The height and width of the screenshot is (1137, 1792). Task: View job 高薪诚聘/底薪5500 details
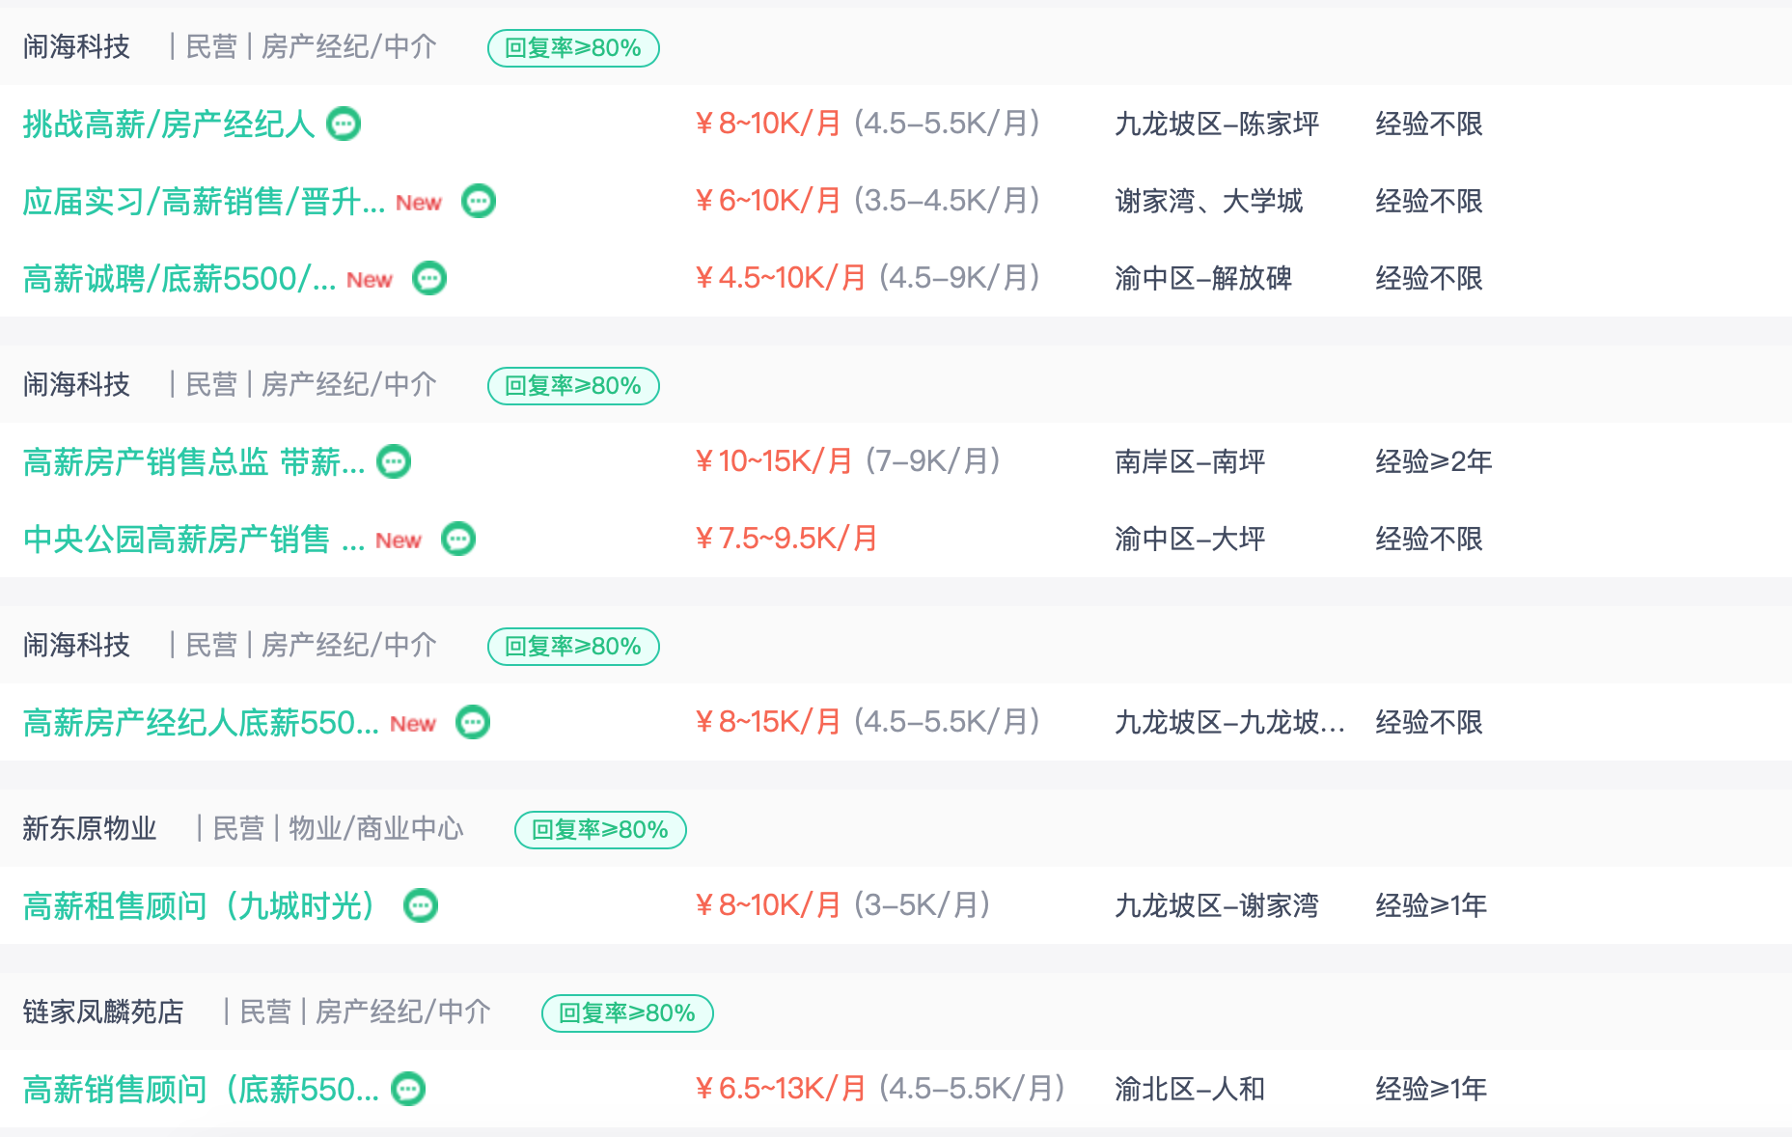179,278
